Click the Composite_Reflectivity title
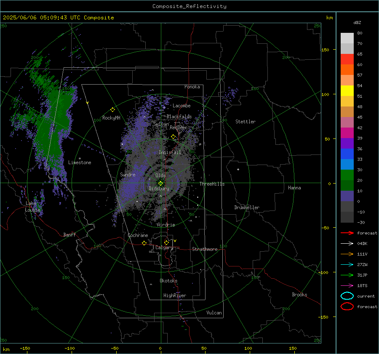Image resolution: width=379 pixels, height=354 pixels. (189, 6)
